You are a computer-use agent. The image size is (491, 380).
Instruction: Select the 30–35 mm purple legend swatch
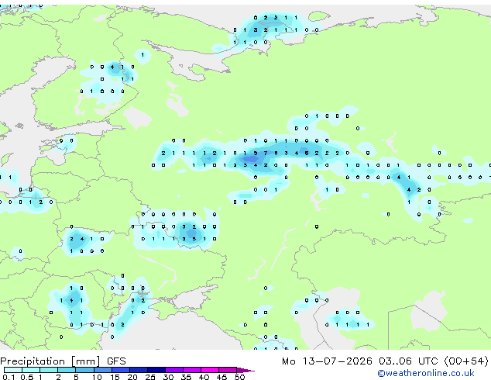[x=174, y=370]
